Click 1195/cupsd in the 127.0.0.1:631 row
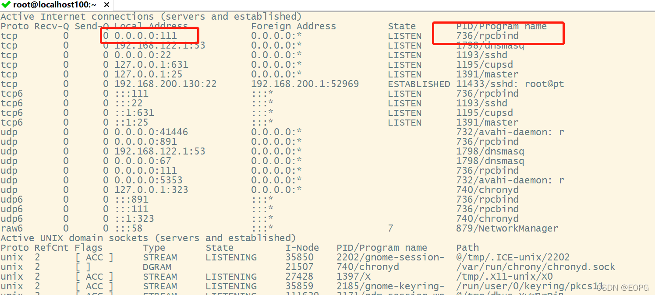Screen dimensions: 655x295 [484, 65]
